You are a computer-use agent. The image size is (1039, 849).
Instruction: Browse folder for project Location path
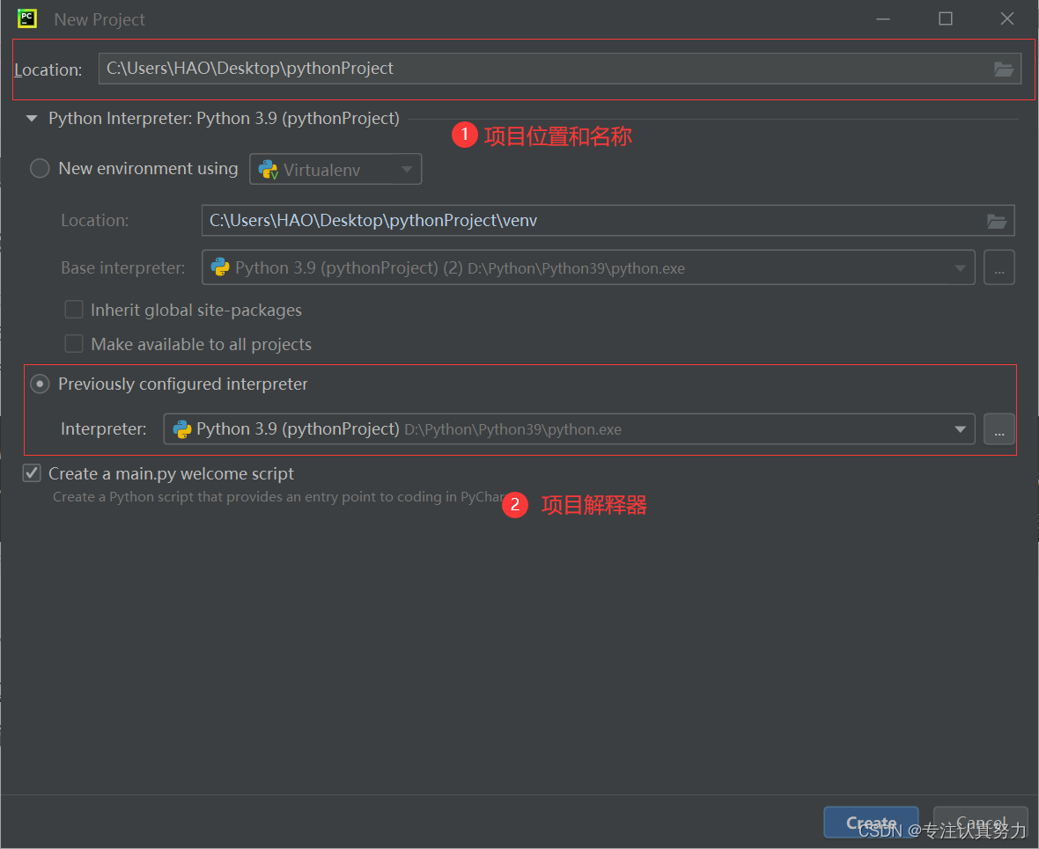pyautogui.click(x=1003, y=69)
